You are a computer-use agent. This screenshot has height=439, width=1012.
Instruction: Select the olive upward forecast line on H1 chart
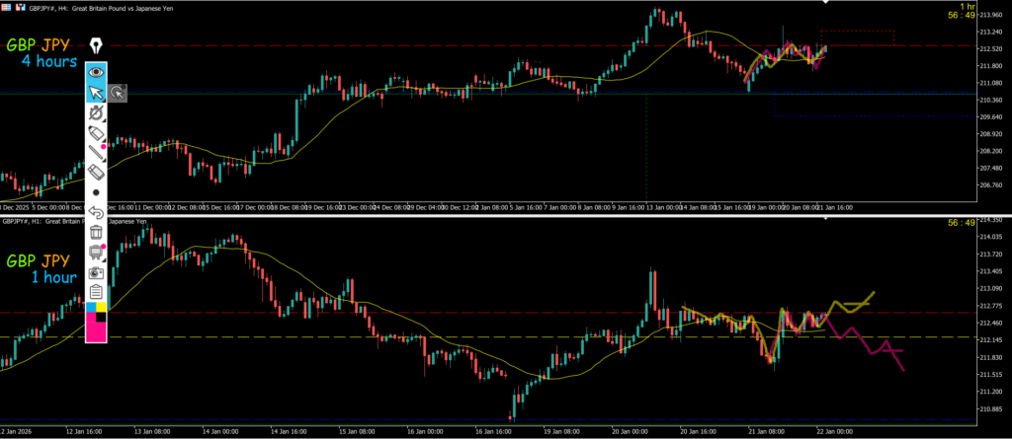[851, 304]
